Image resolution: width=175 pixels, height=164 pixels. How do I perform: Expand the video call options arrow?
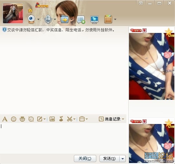pyautogui.click(x=38, y=19)
